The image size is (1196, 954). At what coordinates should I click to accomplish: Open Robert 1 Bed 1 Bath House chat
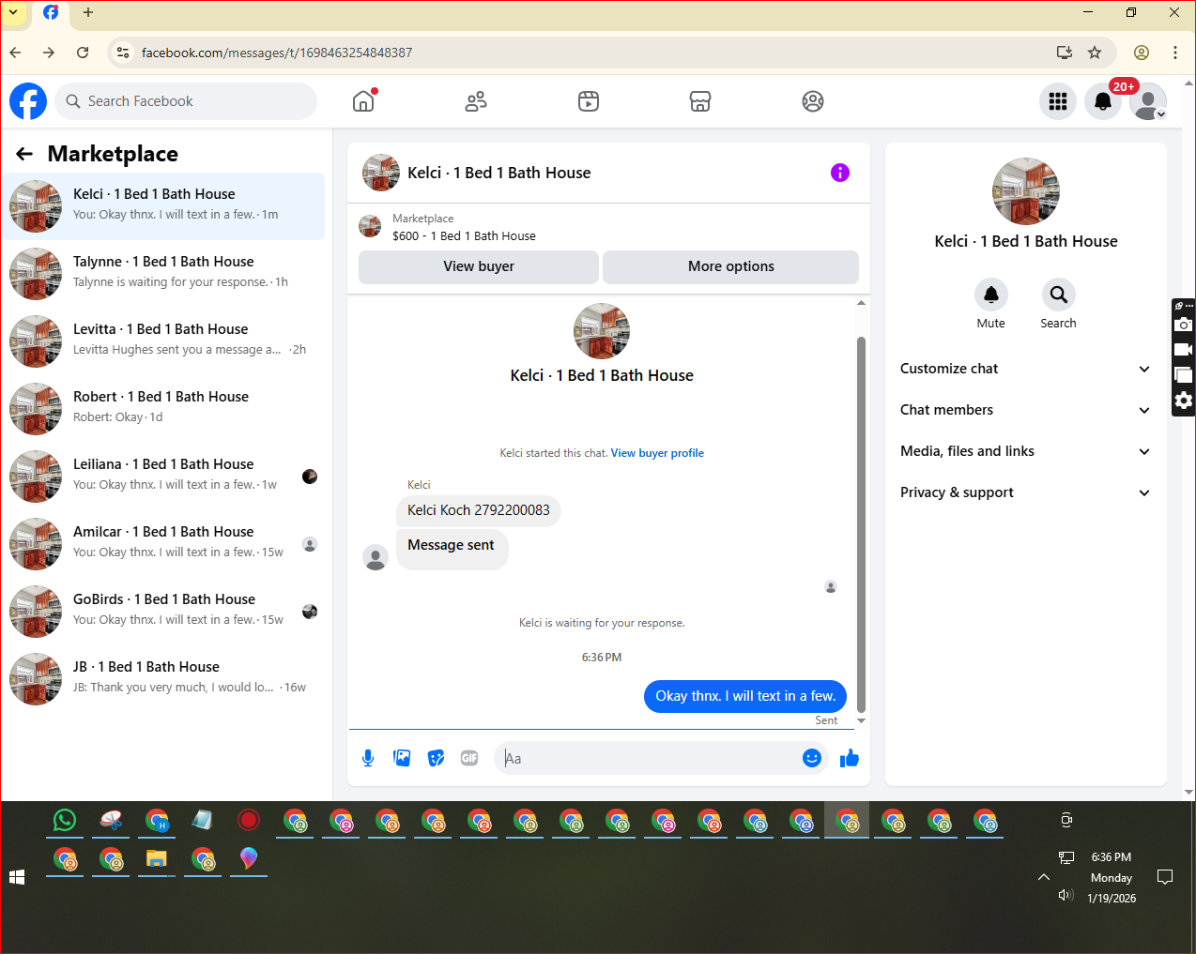[163, 409]
